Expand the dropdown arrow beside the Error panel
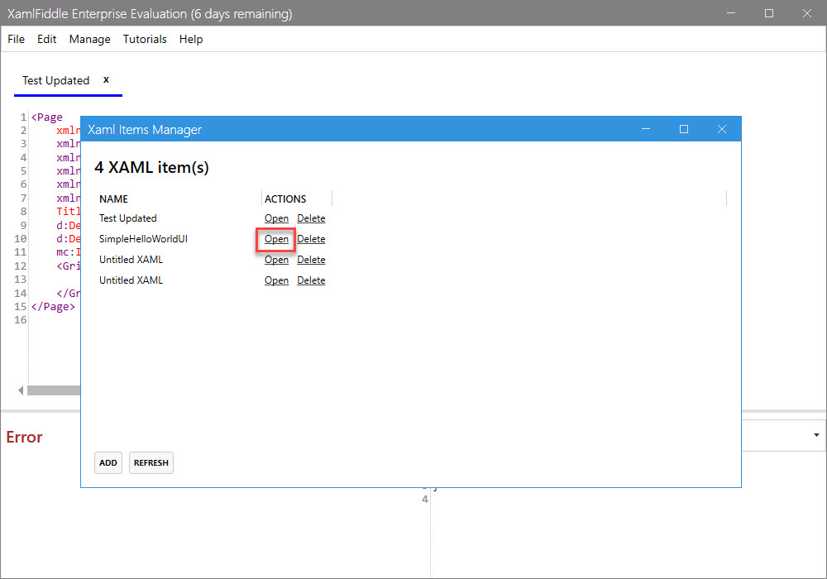827x579 pixels. point(816,435)
